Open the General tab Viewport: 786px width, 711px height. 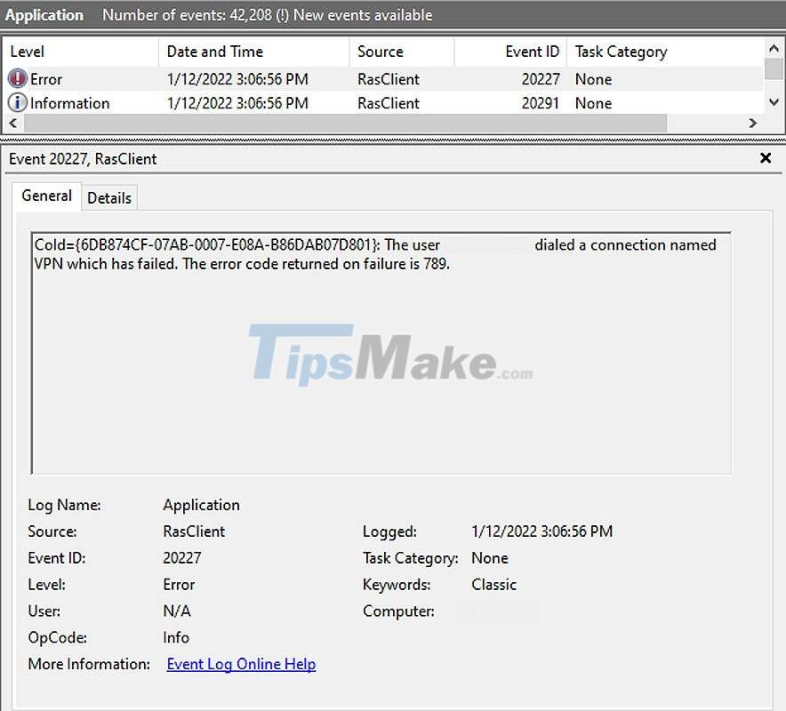point(46,196)
